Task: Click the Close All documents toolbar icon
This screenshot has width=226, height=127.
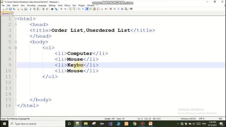Action: pos(22,9)
